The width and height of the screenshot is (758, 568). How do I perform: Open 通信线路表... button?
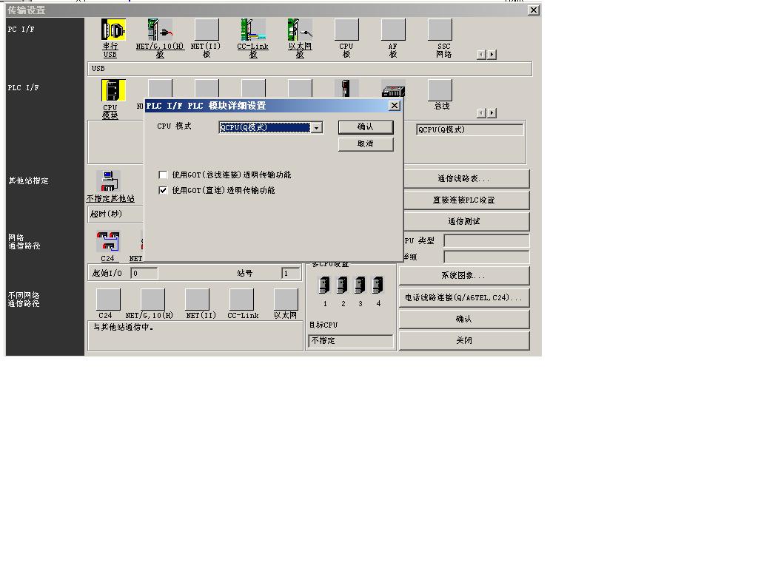pos(463,179)
